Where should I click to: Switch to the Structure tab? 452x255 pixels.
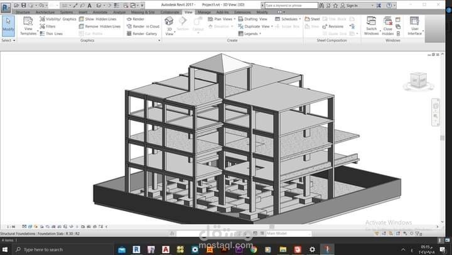click(23, 12)
